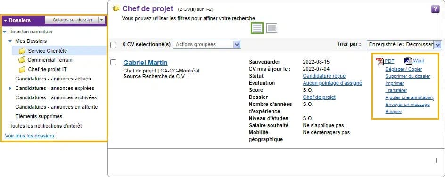This screenshot has height=177, width=445.
Task: Click the Chef de projet IT folder icon
Action: pos(22,69)
